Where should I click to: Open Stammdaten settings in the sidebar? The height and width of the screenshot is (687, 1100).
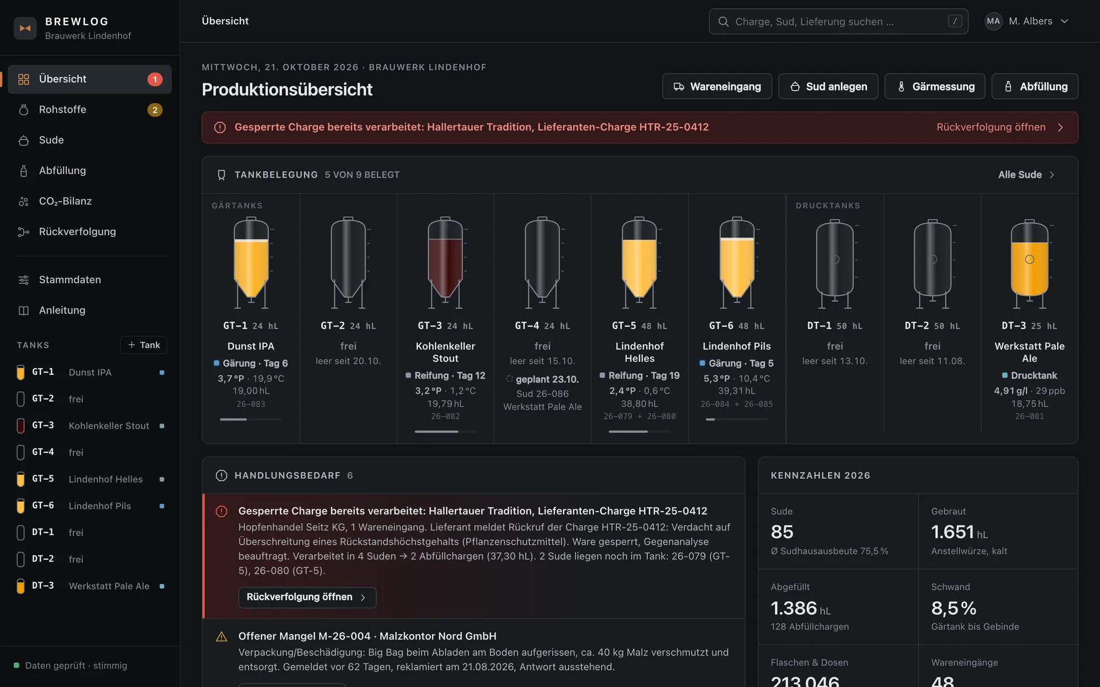[x=90, y=280]
